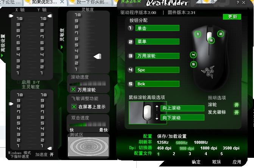The height and width of the screenshot is (168, 254).
Task: Click the 确定 OK button
Action: click(196, 162)
